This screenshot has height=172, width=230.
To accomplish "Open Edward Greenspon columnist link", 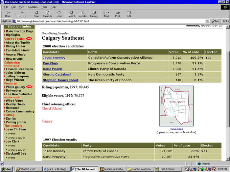I will tap(19, 69).
